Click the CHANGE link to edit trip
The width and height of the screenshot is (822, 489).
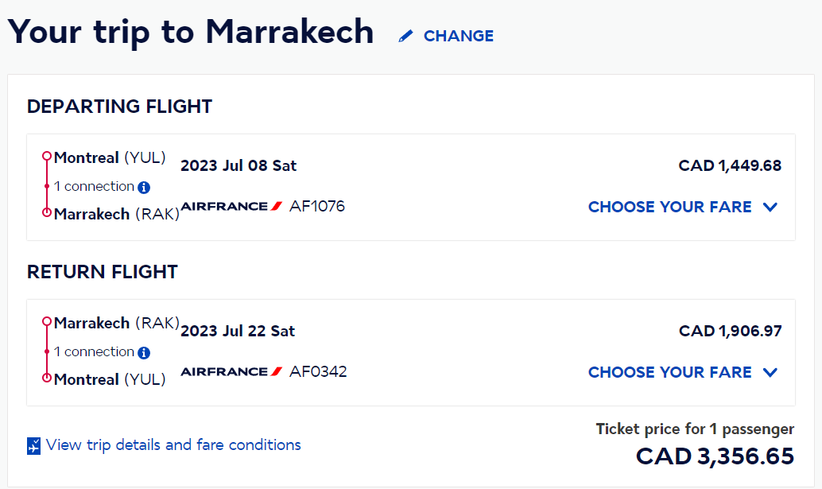coord(459,36)
